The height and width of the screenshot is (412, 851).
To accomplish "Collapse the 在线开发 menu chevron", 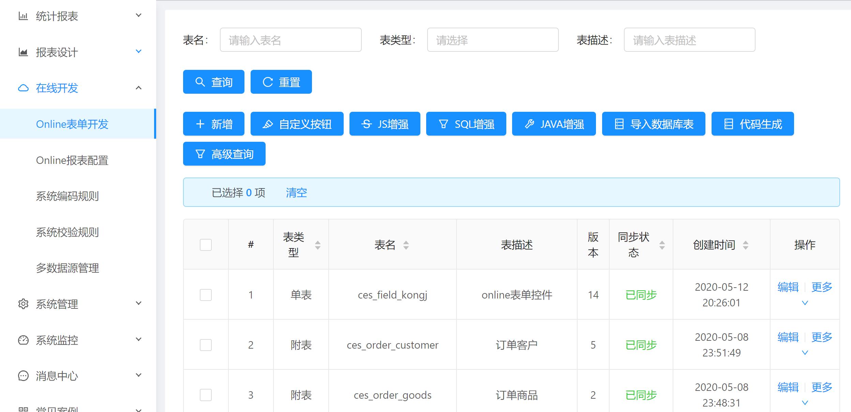I will pyautogui.click(x=138, y=88).
